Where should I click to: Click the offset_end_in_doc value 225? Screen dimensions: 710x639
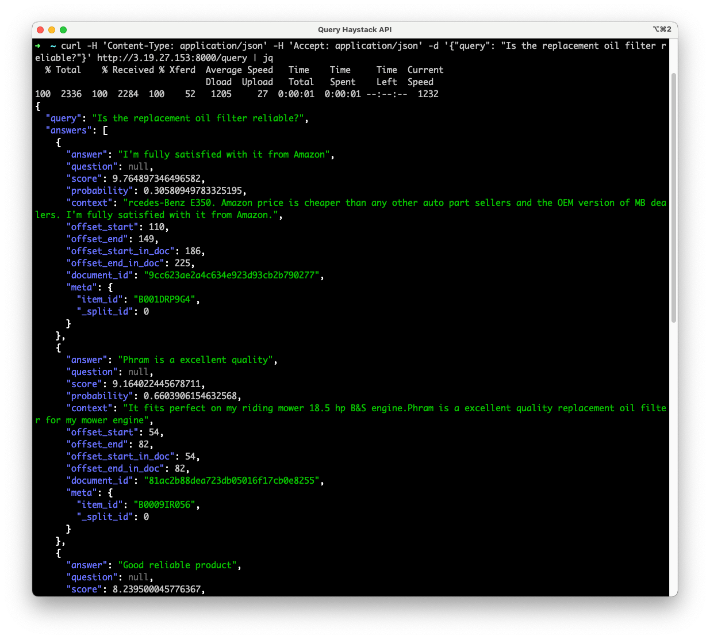[x=183, y=263]
